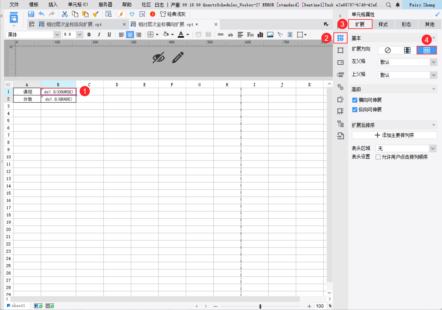Align cell text center
This screenshot has height=310, width=442.
pyautogui.click(x=130, y=35)
